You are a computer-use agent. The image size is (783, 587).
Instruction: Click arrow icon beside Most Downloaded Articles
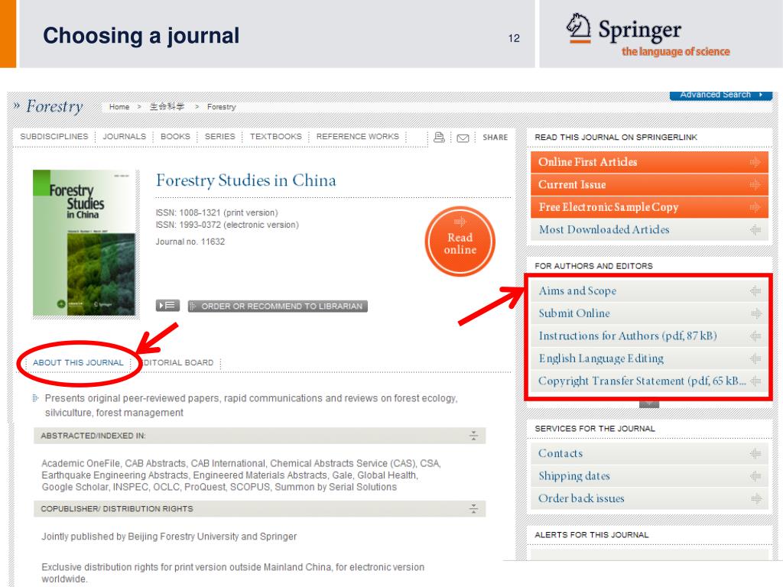coord(755,229)
